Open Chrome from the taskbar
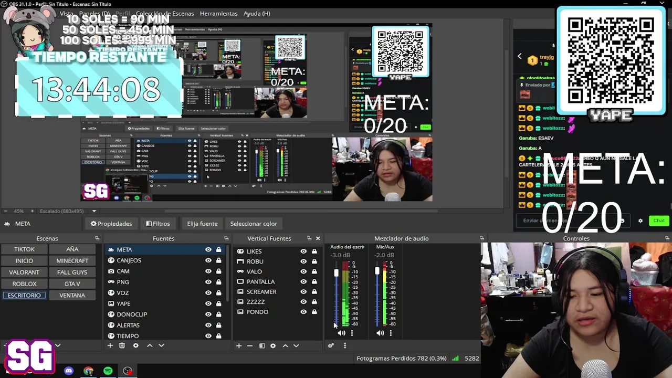Viewport: 672px width, 378px height. (88, 371)
